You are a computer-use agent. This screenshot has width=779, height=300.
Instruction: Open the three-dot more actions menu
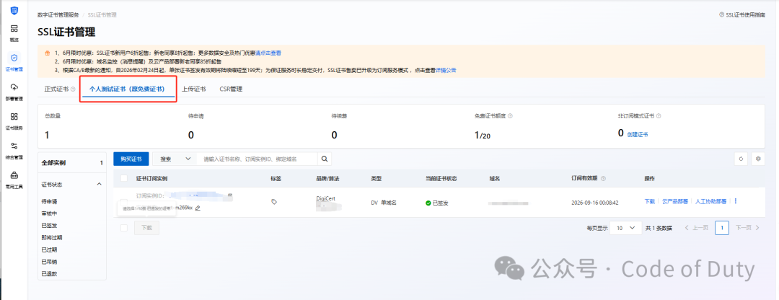click(735, 201)
